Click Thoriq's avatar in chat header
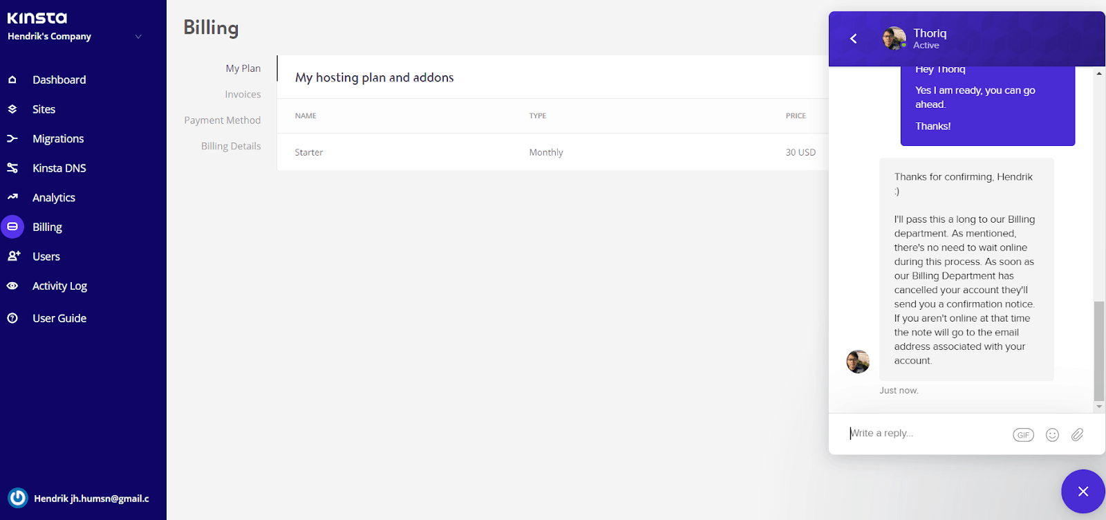Screen dimensions: 1106x520 click(894, 39)
